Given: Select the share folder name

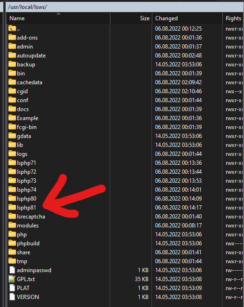Looking at the screenshot, I should point(24,252).
